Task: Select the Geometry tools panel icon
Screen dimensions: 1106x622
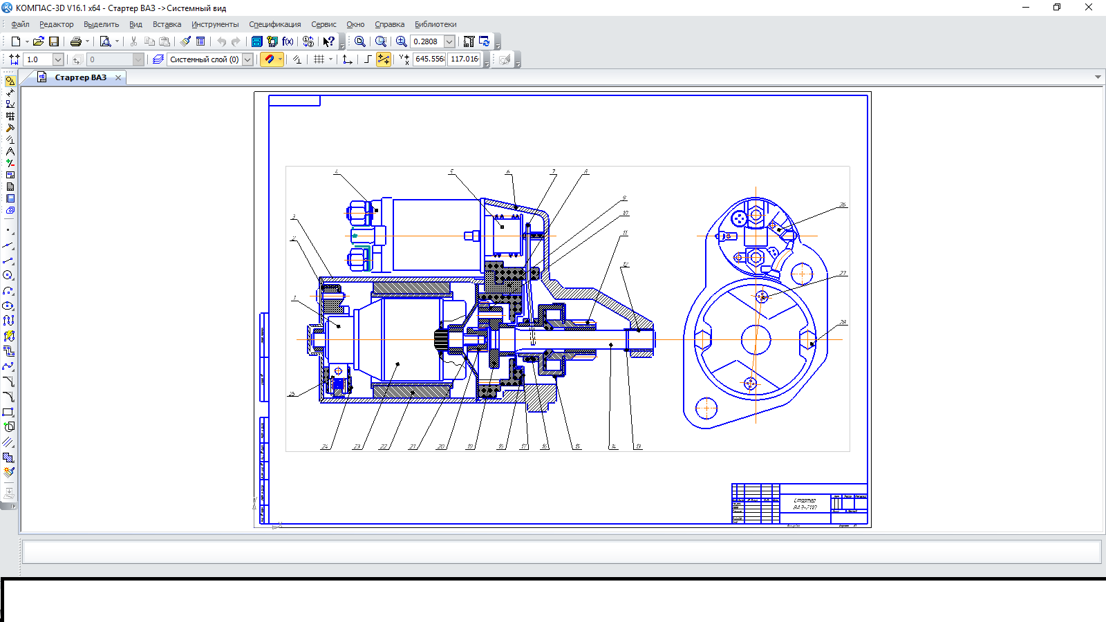Action: coord(10,81)
